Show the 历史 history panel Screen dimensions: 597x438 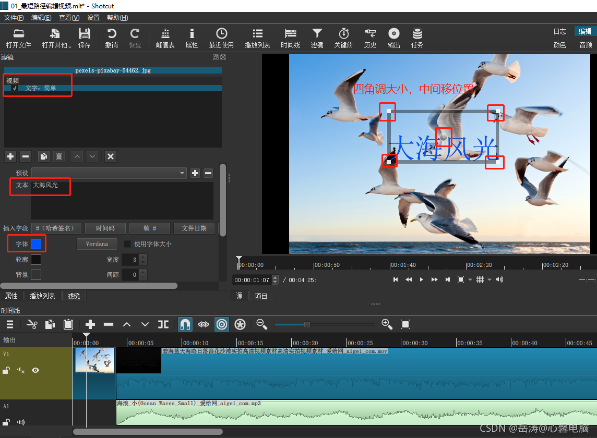click(370, 38)
